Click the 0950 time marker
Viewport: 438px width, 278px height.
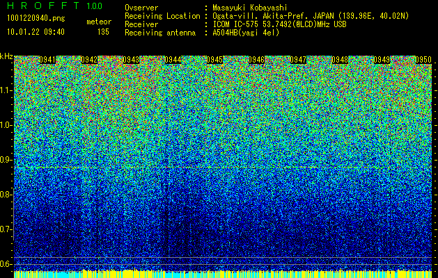click(x=423, y=60)
